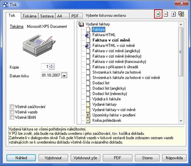Click the sigma icon for Upomínky faktur
Screen dimensions: 191x166
[88, 115]
